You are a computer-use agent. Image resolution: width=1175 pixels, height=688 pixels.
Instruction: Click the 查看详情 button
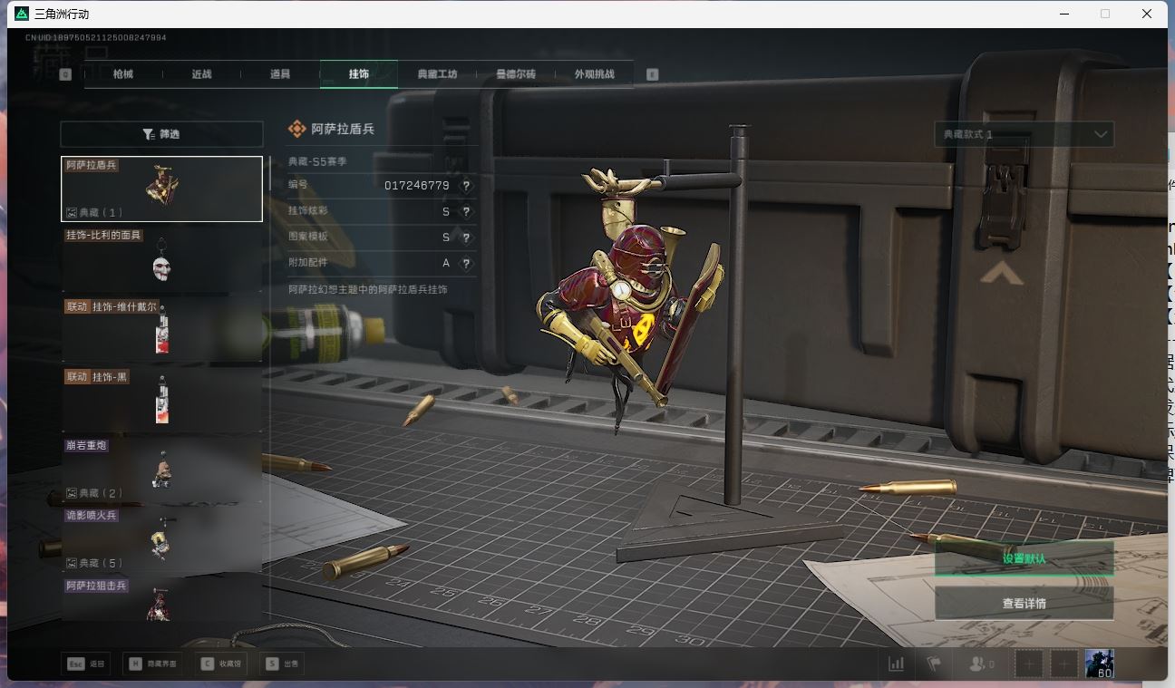click(1024, 604)
